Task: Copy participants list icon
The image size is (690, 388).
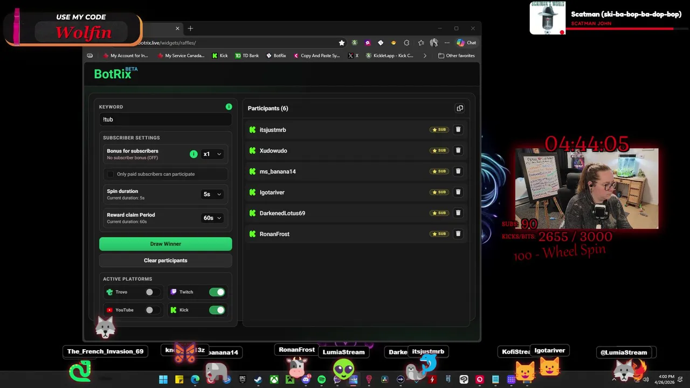Action: (460, 108)
